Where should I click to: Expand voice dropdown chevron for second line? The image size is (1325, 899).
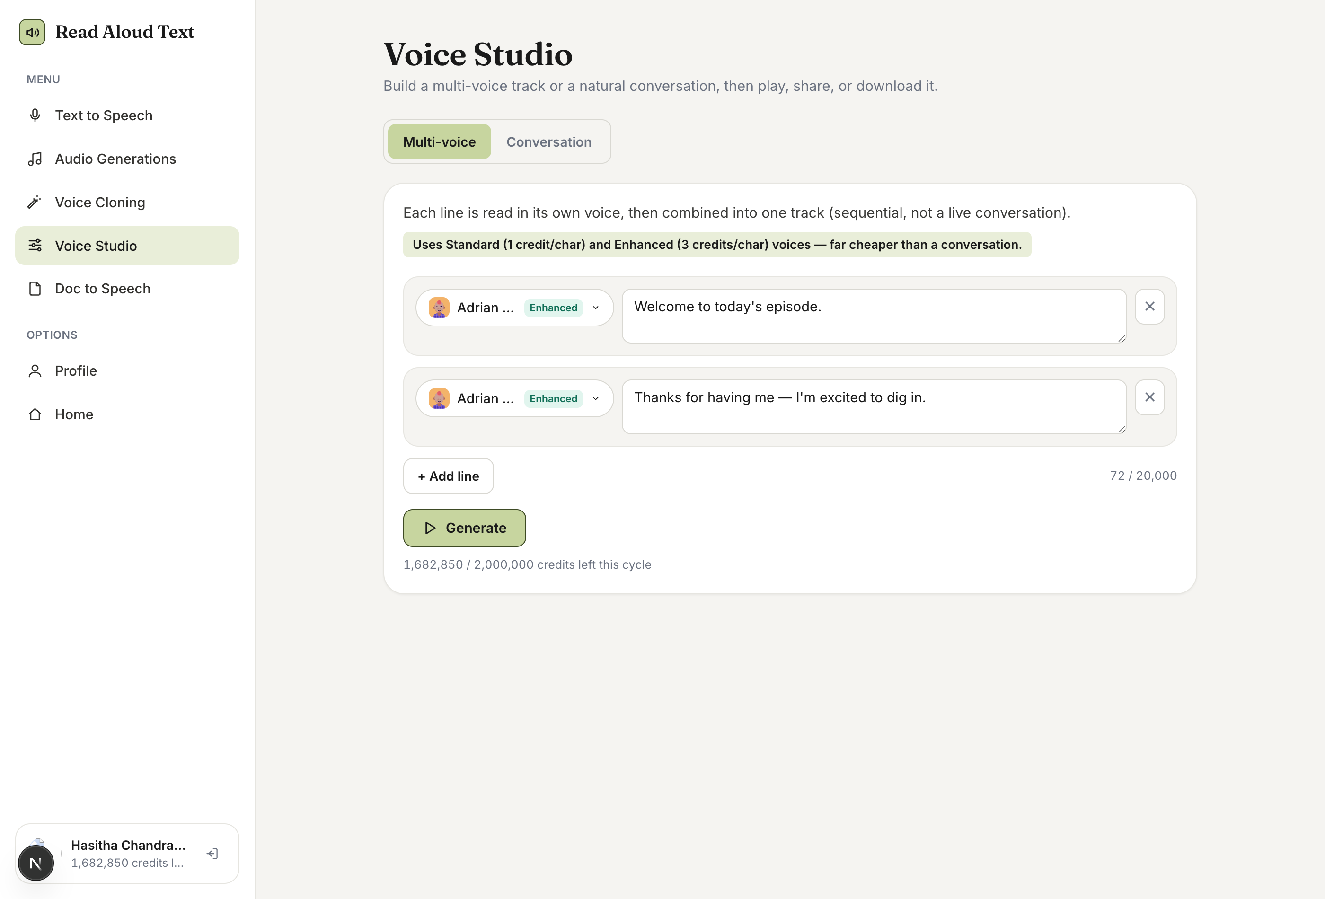click(x=595, y=398)
